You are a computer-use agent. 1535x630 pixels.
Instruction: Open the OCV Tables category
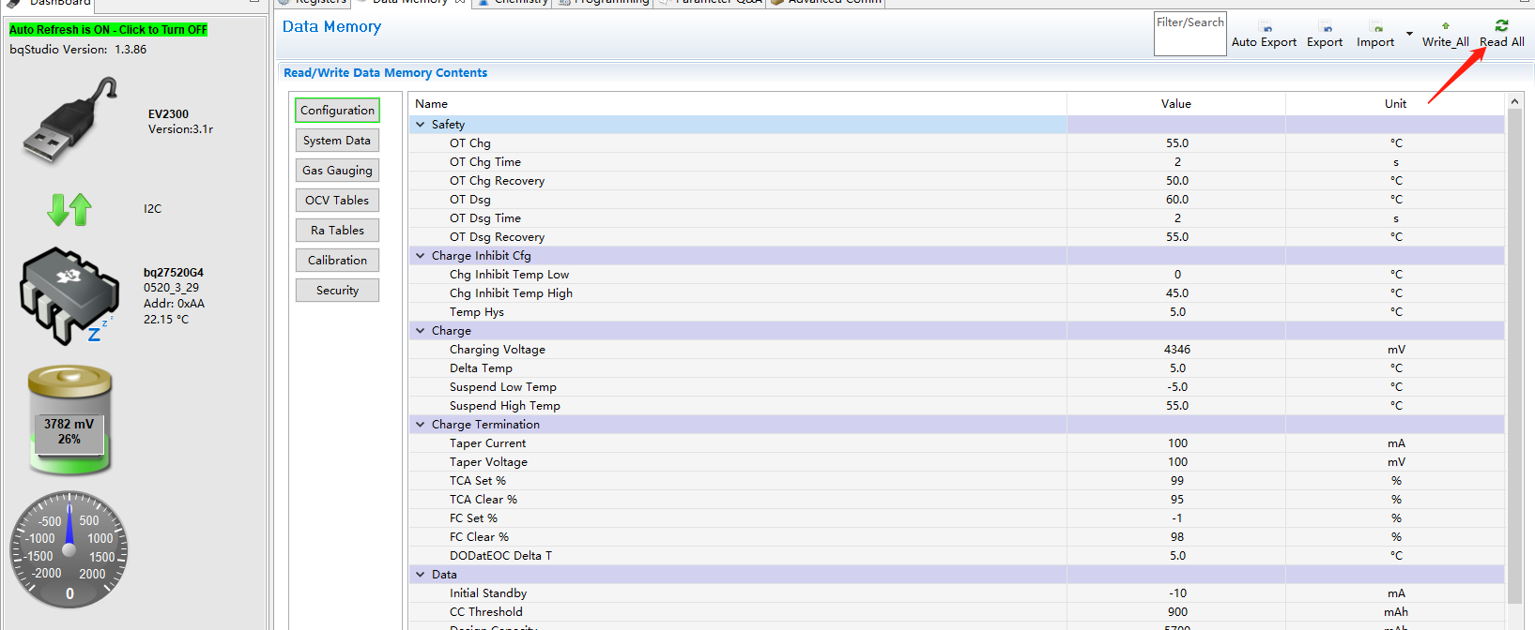(337, 201)
